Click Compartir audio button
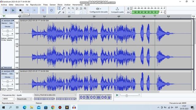The width and height of the screenshot is (196, 110). pos(117,10)
